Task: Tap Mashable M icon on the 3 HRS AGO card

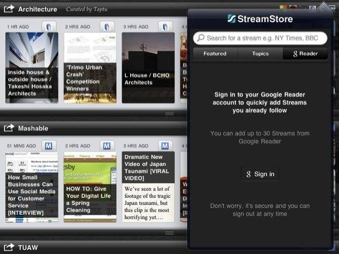Action: click(165, 146)
